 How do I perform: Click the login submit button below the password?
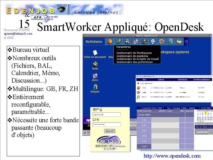[x=109, y=131]
